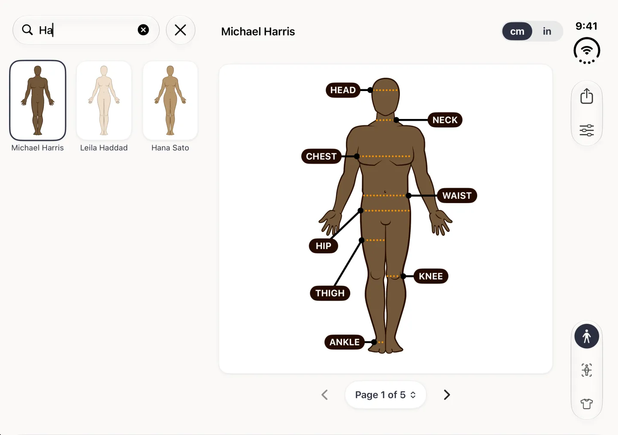Viewport: 618px width, 435px height.
Task: Open the share export icon
Action: pos(587,96)
